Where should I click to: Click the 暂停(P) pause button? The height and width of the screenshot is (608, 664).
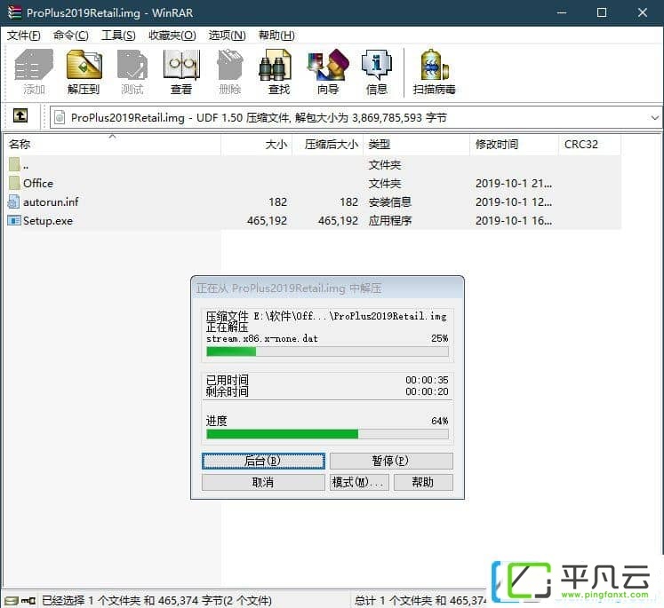pos(391,461)
